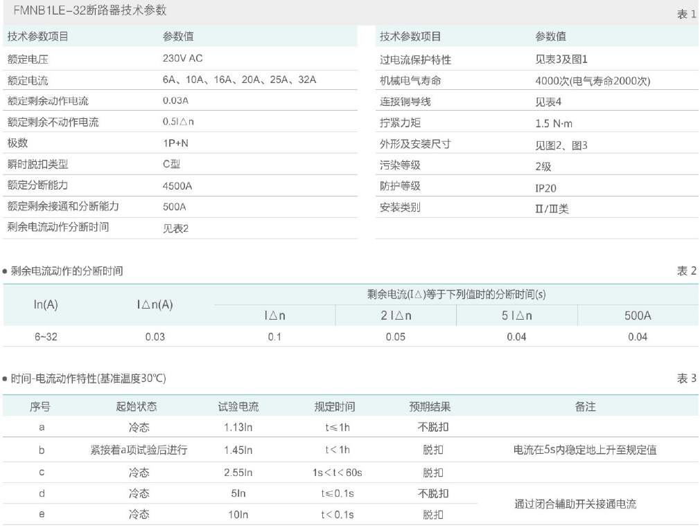The height and width of the screenshot is (530, 700).
Task: Click the C型 trip type value
Action: coord(171,164)
